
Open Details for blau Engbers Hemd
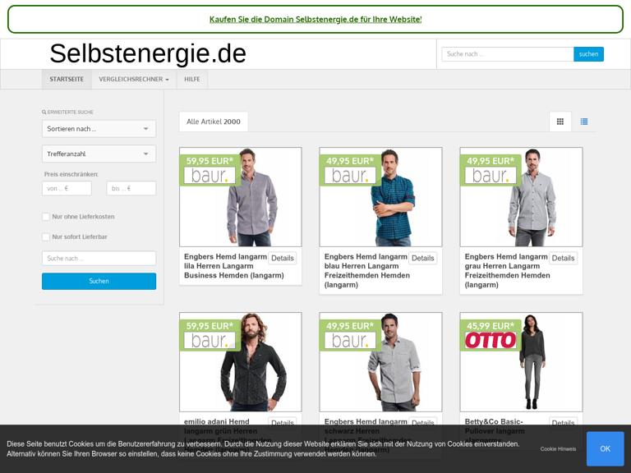point(422,258)
